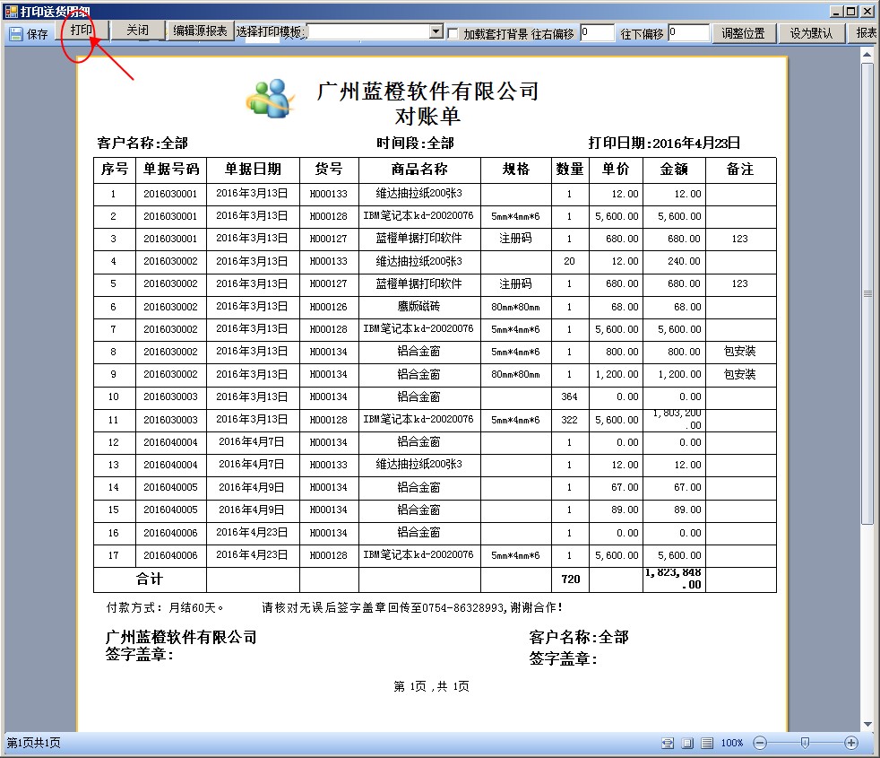Click the zoom in plus icon
880x758 pixels.
(850, 744)
